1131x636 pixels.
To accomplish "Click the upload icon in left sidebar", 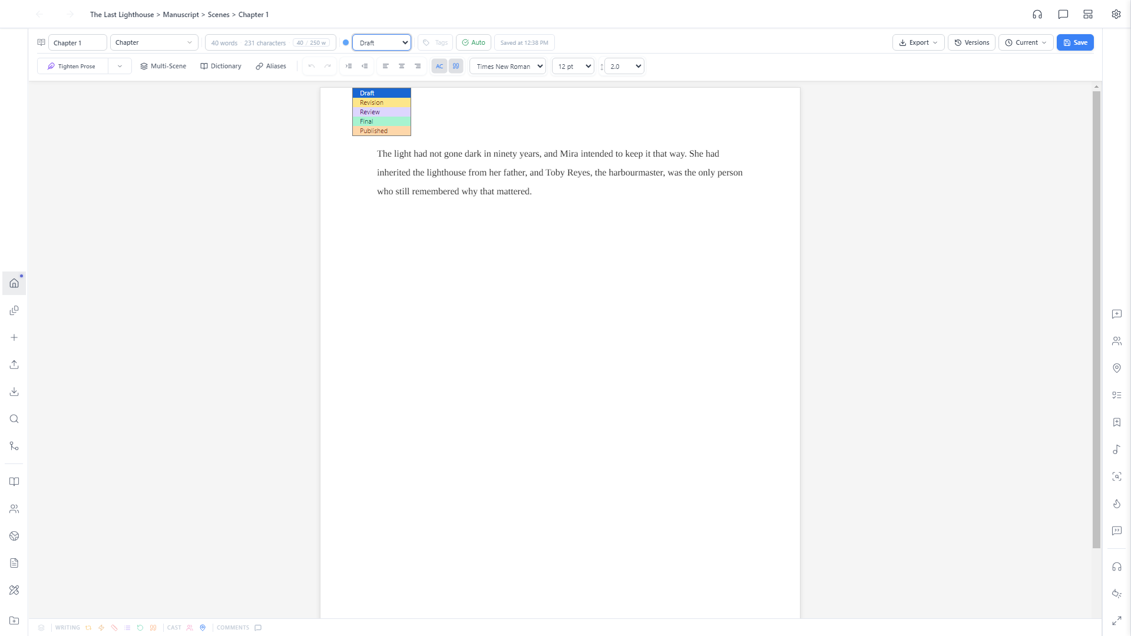I will click(x=14, y=365).
